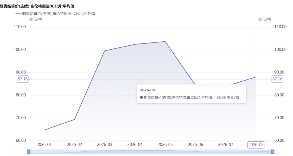Click the 100.00 label on the left axis
Image resolution: width=293 pixels, height=156 pixels.
pyautogui.click(x=20, y=49)
